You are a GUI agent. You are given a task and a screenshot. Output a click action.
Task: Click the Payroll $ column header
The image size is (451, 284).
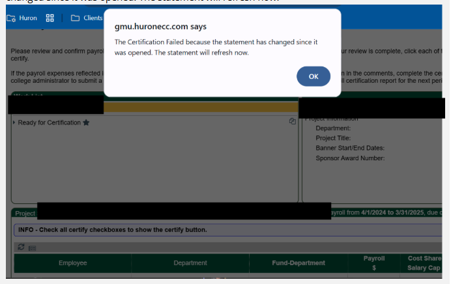tap(374, 263)
